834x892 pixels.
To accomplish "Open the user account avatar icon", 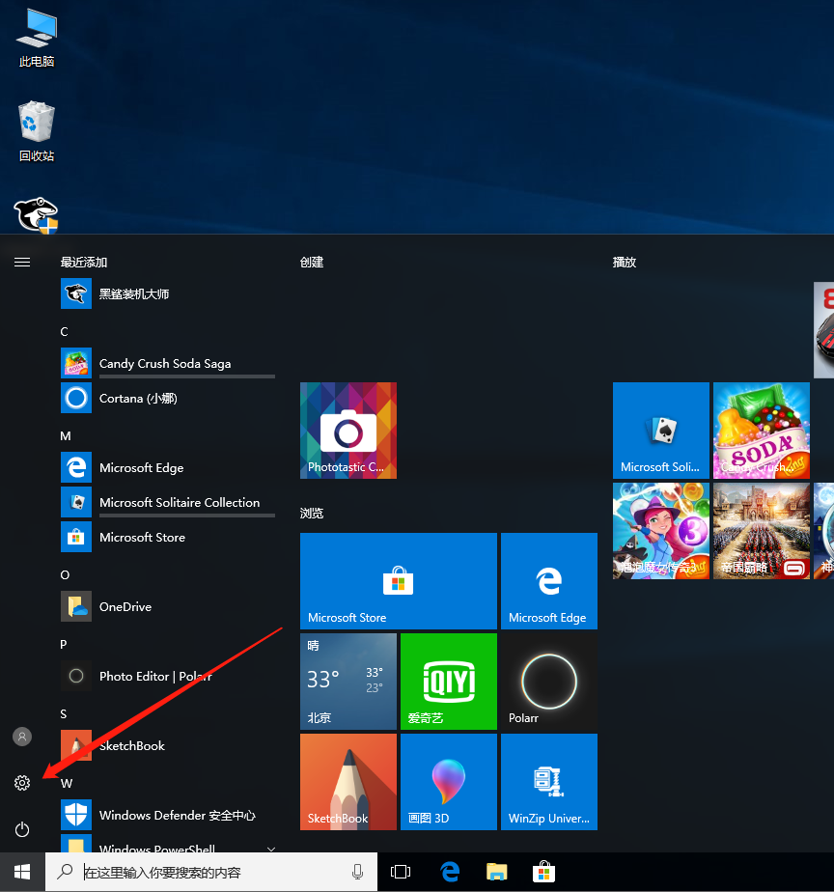I will point(22,737).
